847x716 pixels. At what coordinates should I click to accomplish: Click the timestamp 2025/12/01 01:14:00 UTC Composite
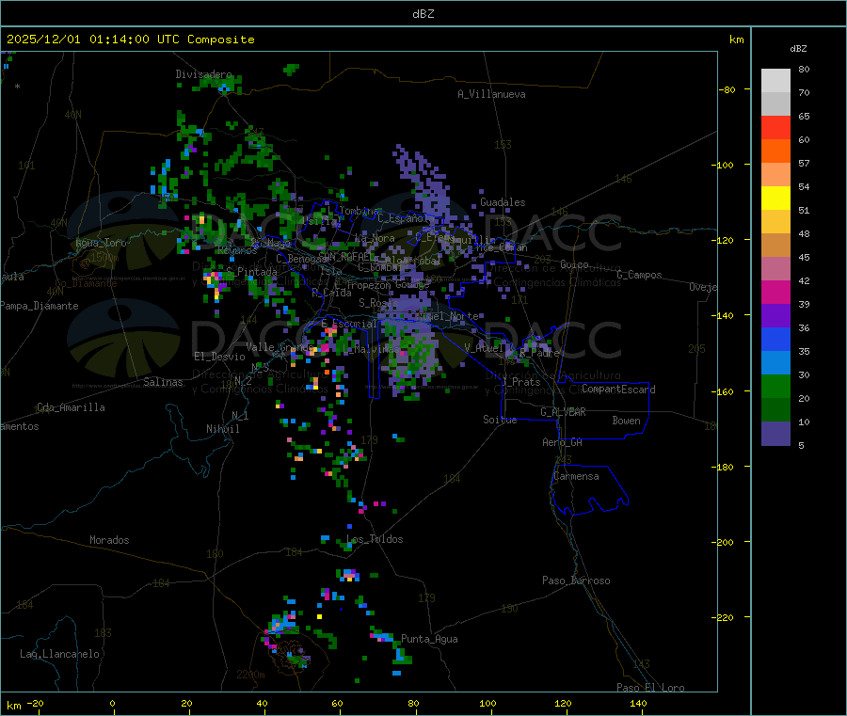pyautogui.click(x=130, y=40)
